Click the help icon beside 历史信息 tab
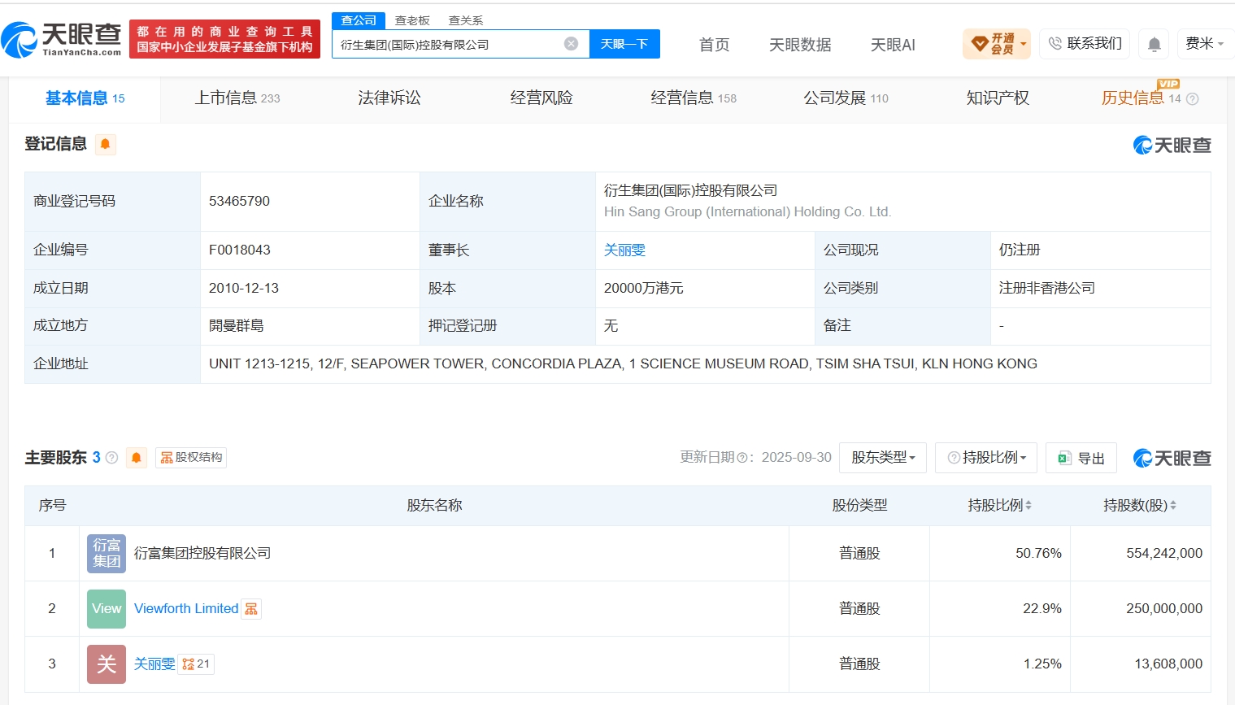 [1192, 99]
